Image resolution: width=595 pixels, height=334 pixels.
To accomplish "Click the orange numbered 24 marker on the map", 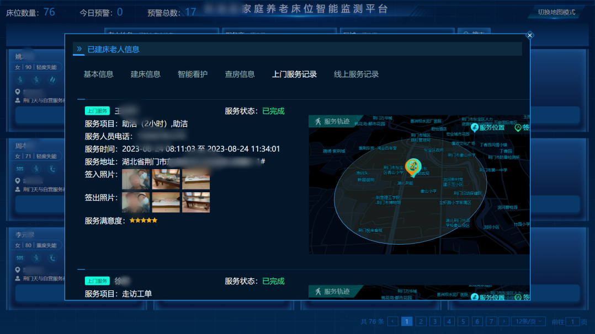I will [412, 165].
